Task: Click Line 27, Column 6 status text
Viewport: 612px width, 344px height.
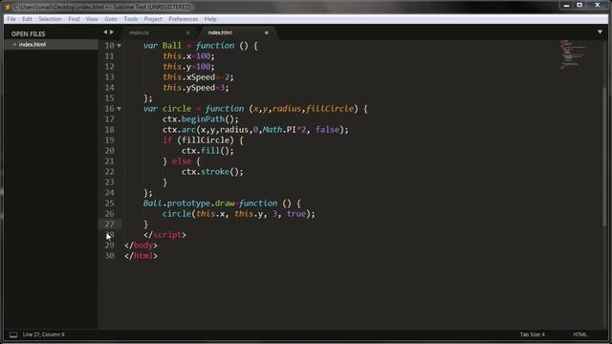Action: (x=44, y=334)
